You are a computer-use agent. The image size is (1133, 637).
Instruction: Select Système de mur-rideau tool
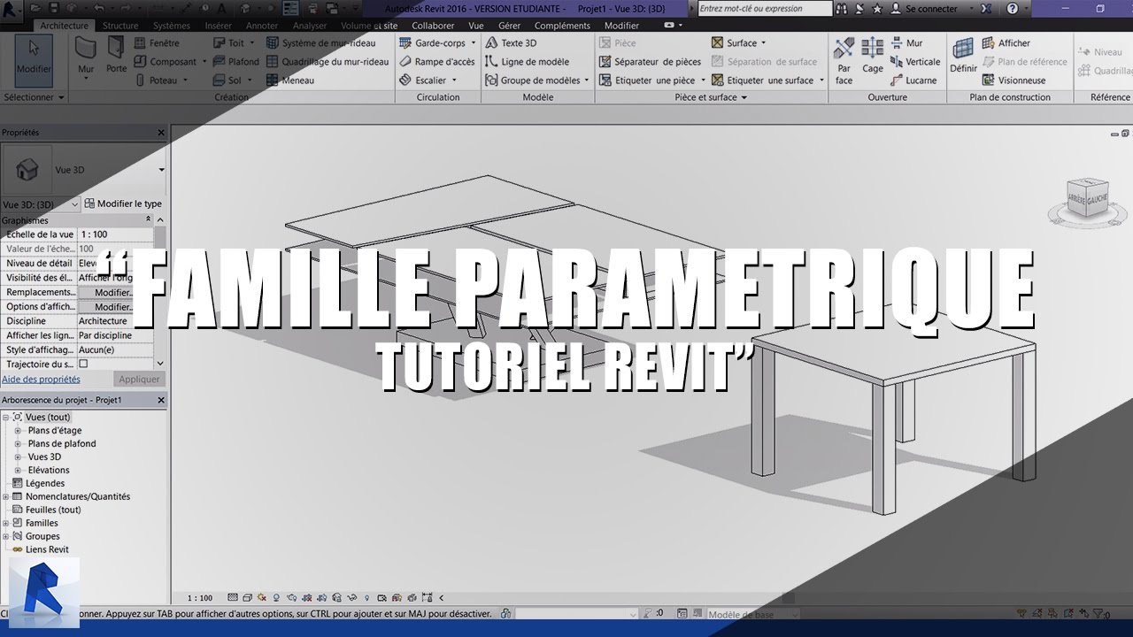(x=320, y=43)
